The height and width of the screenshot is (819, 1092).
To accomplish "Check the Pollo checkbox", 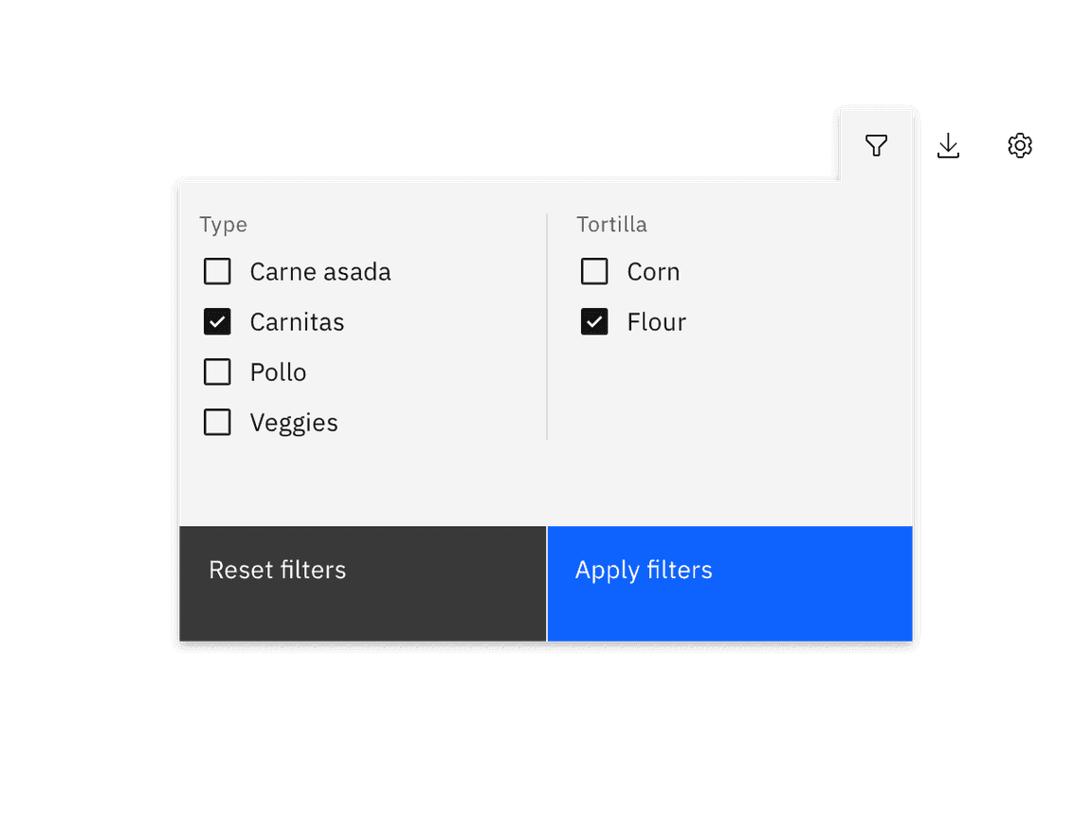I will pos(217,372).
